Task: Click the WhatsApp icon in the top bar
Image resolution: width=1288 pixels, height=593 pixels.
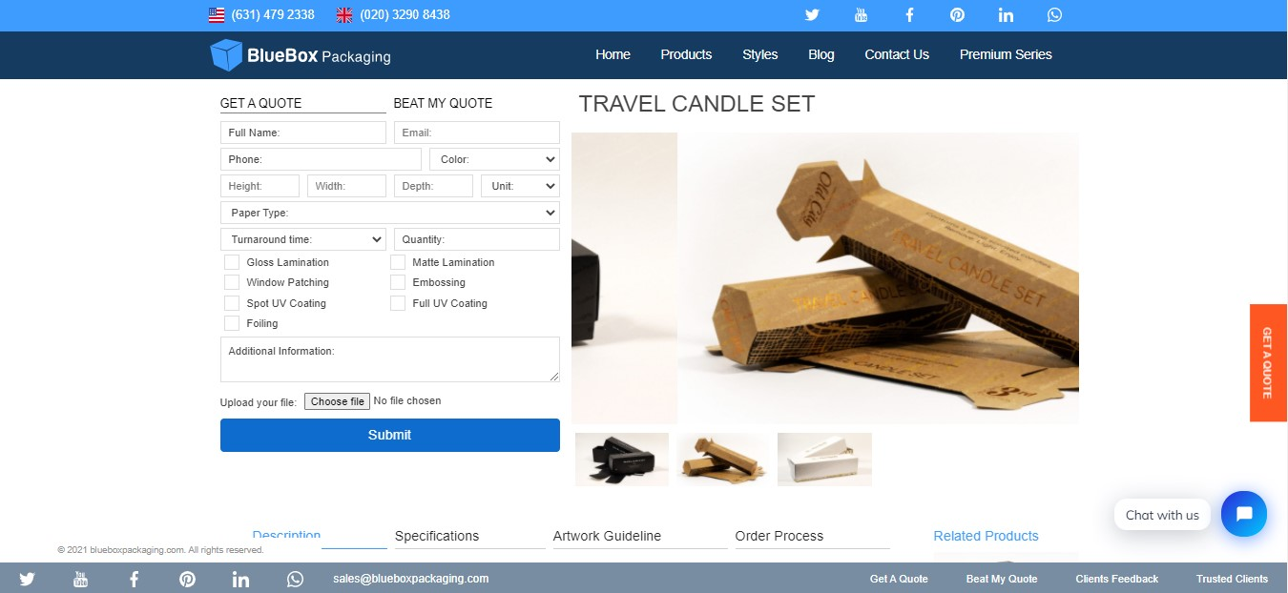Action: tap(1054, 15)
